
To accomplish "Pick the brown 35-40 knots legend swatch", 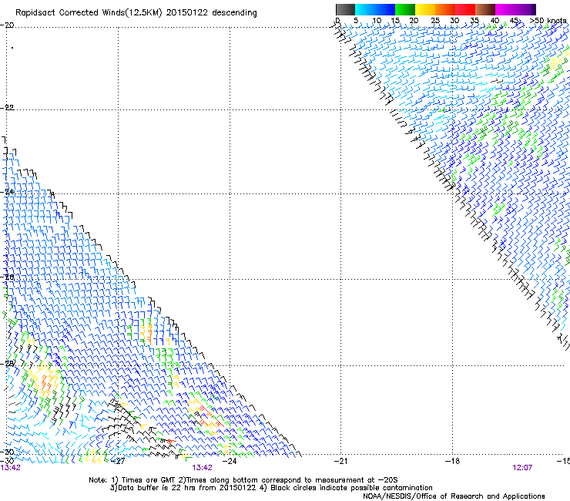I will point(485,9).
